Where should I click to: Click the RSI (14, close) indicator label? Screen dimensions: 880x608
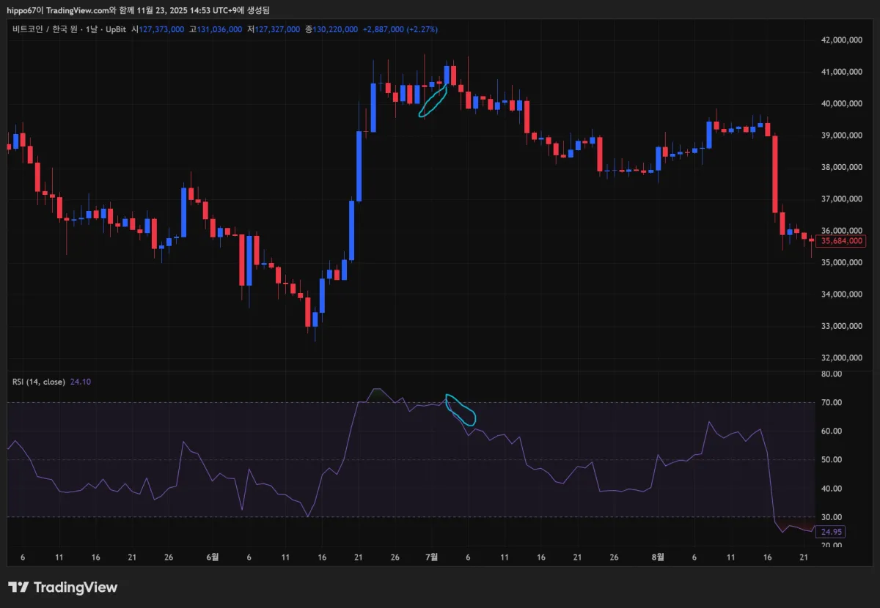point(39,382)
